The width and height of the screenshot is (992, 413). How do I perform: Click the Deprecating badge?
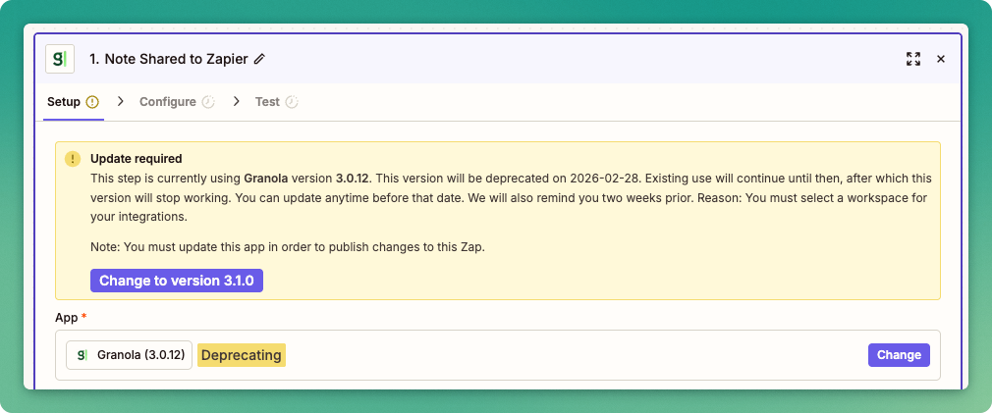pos(242,355)
